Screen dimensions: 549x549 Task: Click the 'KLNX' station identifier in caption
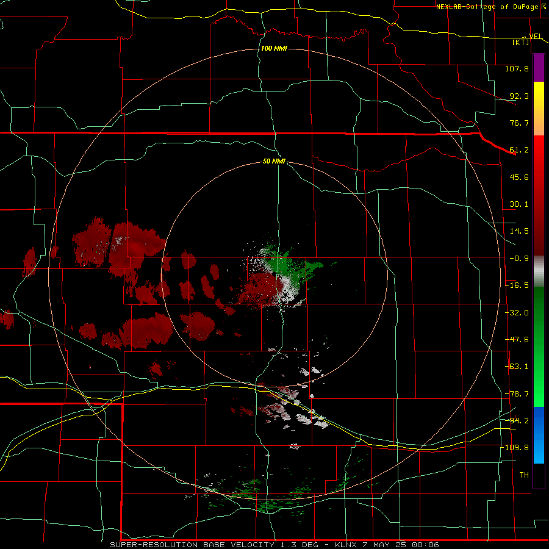(346, 545)
